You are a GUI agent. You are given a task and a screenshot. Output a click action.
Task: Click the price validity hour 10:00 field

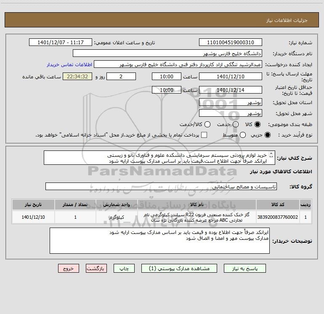pos(167,90)
